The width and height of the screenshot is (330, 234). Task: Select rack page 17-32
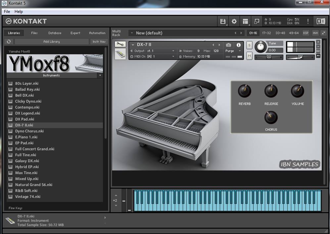[x=266, y=33]
